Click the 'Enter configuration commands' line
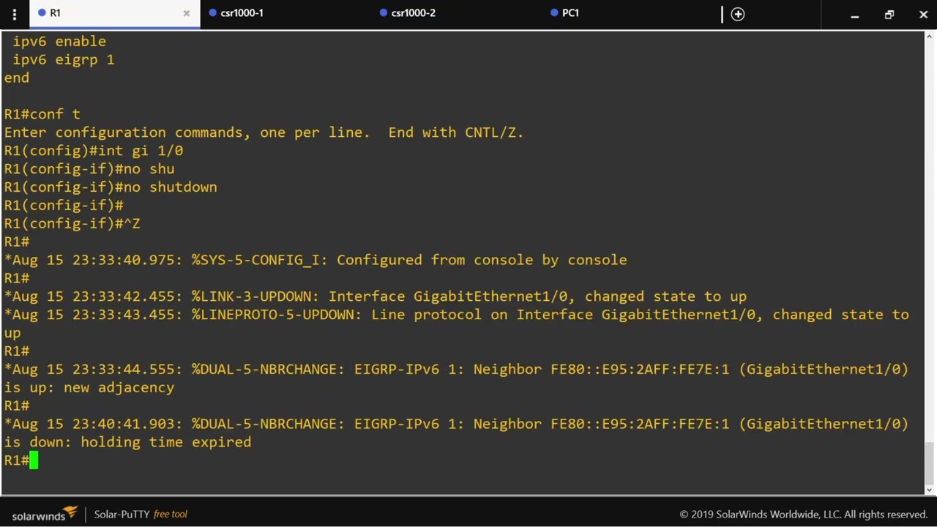This screenshot has height=527, width=937. point(264,132)
